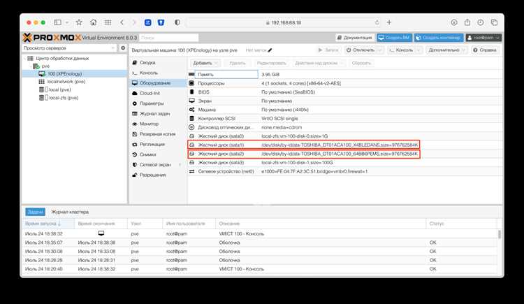Open the Резервная копия backup tab

pos(157,134)
